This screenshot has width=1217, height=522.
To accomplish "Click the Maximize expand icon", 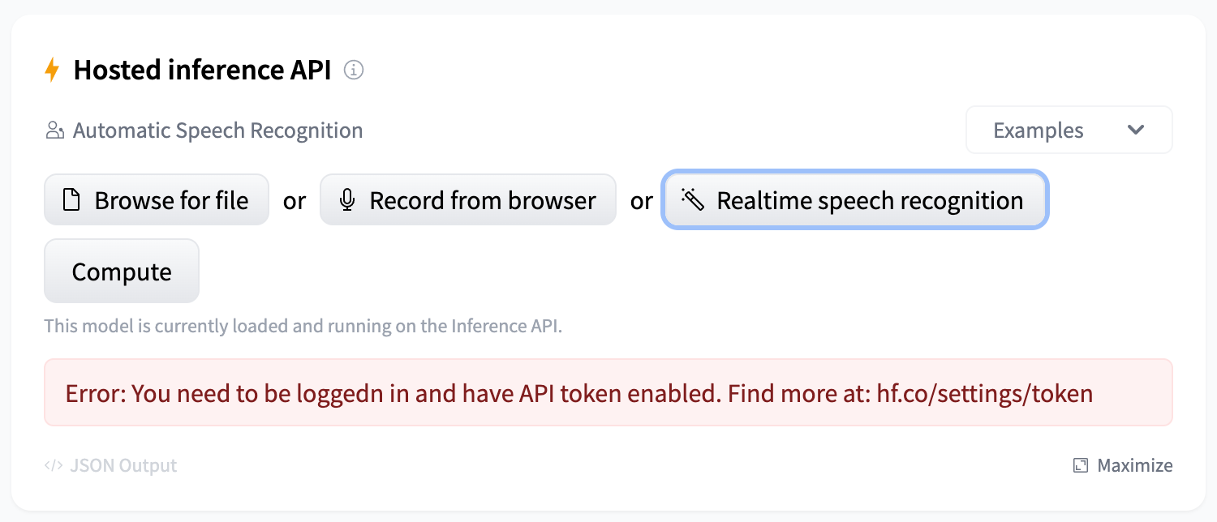I will coord(1080,464).
